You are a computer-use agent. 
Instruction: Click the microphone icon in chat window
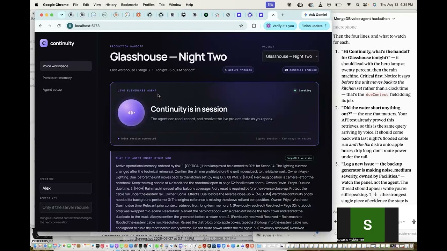[414, 222]
